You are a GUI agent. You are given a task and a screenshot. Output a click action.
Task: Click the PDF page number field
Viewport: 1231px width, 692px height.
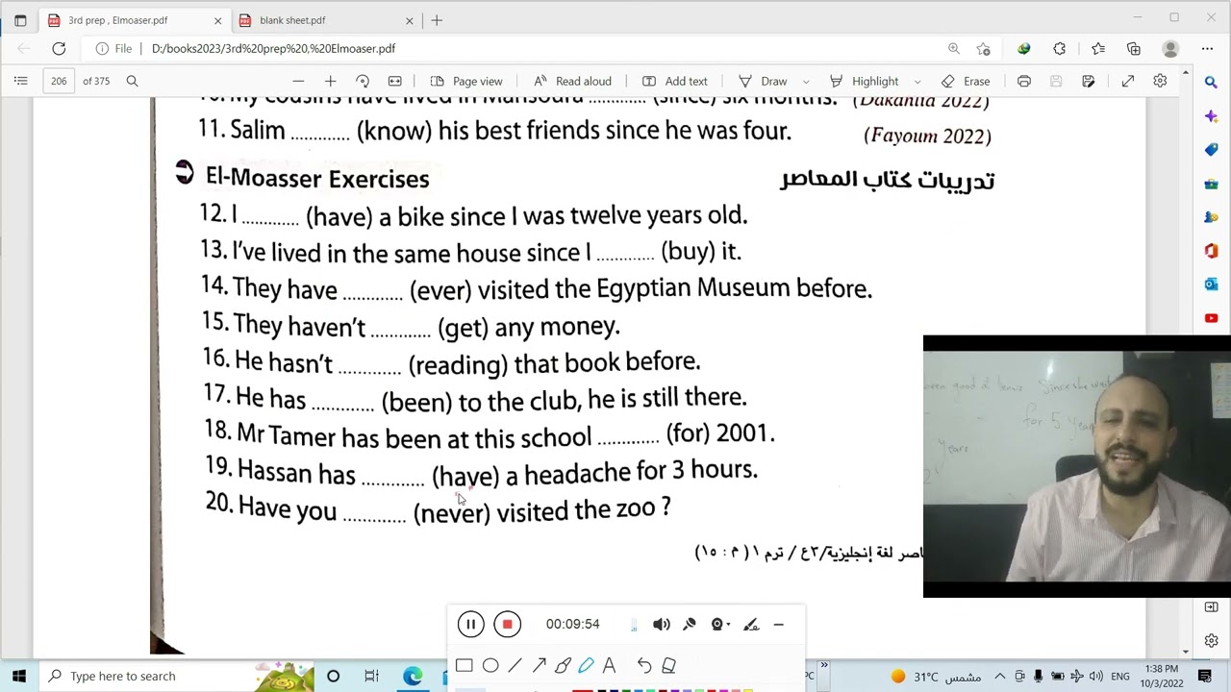59,82
